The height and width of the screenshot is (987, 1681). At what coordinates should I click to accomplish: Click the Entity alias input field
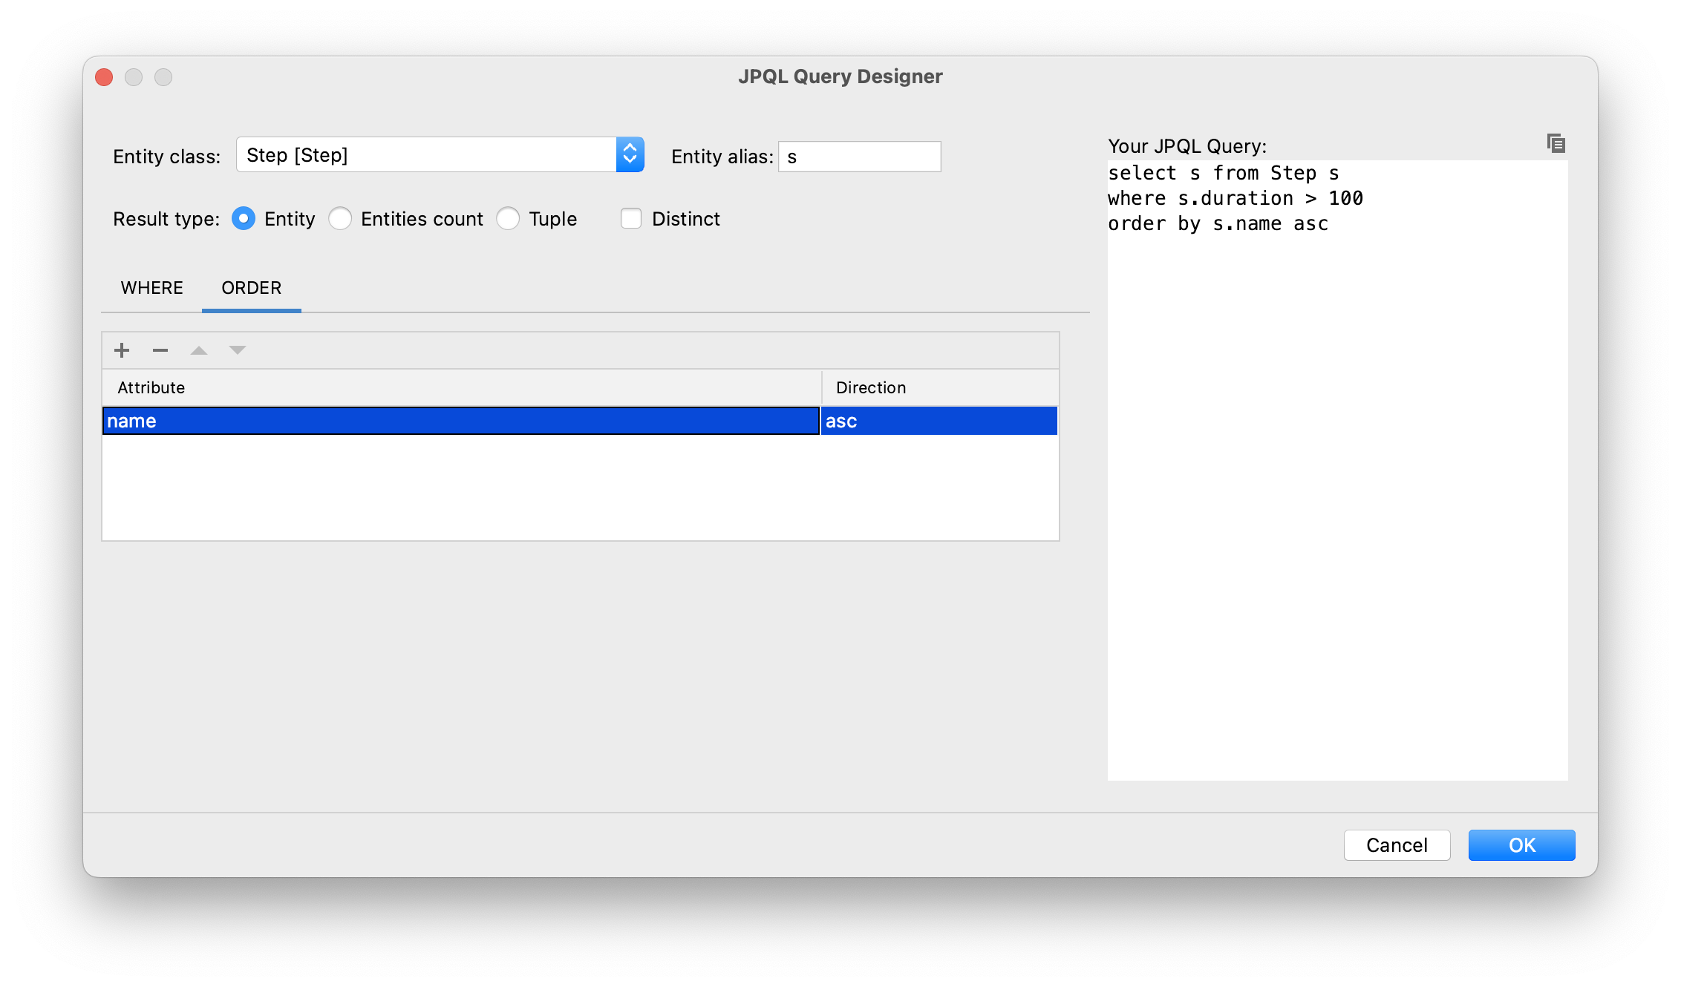(x=861, y=157)
